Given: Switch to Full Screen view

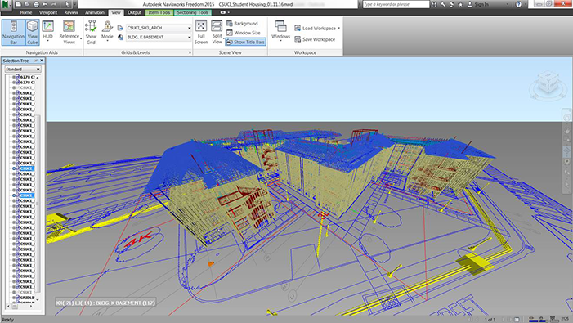Looking at the screenshot, I should pyautogui.click(x=201, y=33).
